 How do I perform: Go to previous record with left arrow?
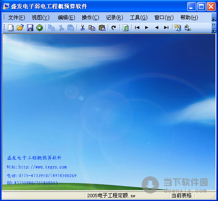pos(157,28)
